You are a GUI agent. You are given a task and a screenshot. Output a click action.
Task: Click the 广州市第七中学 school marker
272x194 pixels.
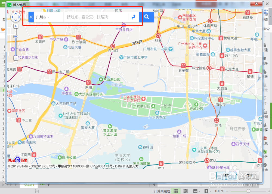pyautogui.click(x=121, y=57)
